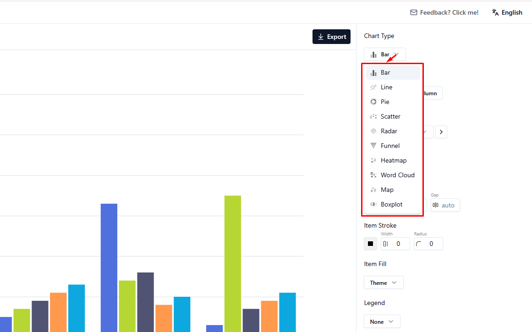532x332 pixels.
Task: Choose the Word Cloud chart icon
Action: pos(373,174)
